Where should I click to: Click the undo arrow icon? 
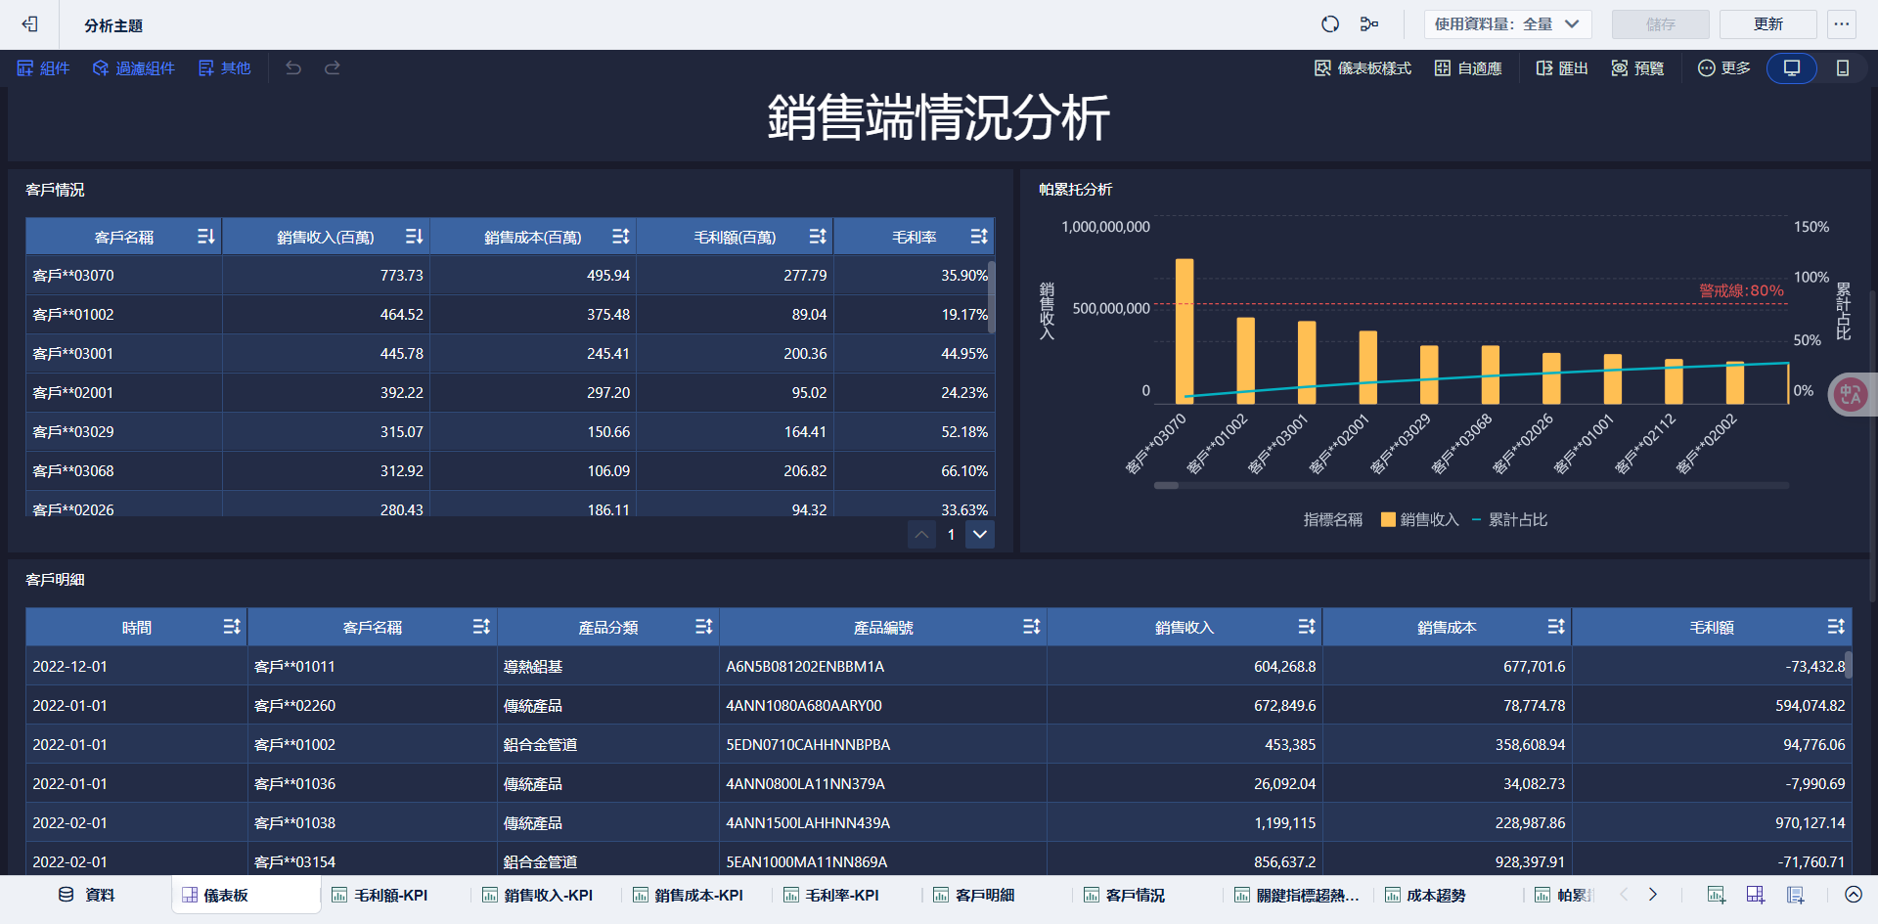coord(293,68)
